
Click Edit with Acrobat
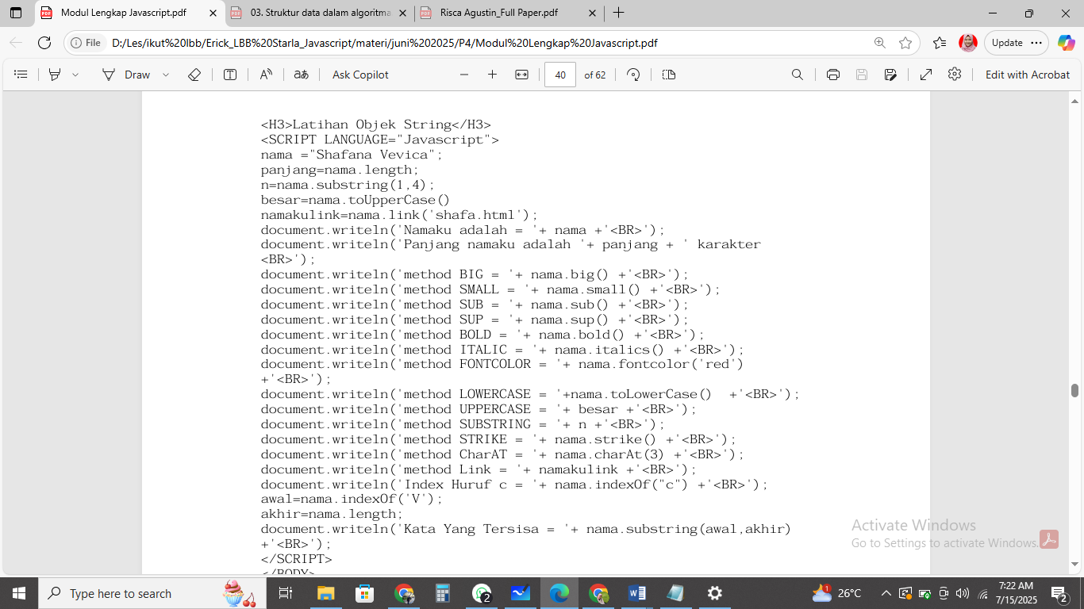click(1028, 75)
